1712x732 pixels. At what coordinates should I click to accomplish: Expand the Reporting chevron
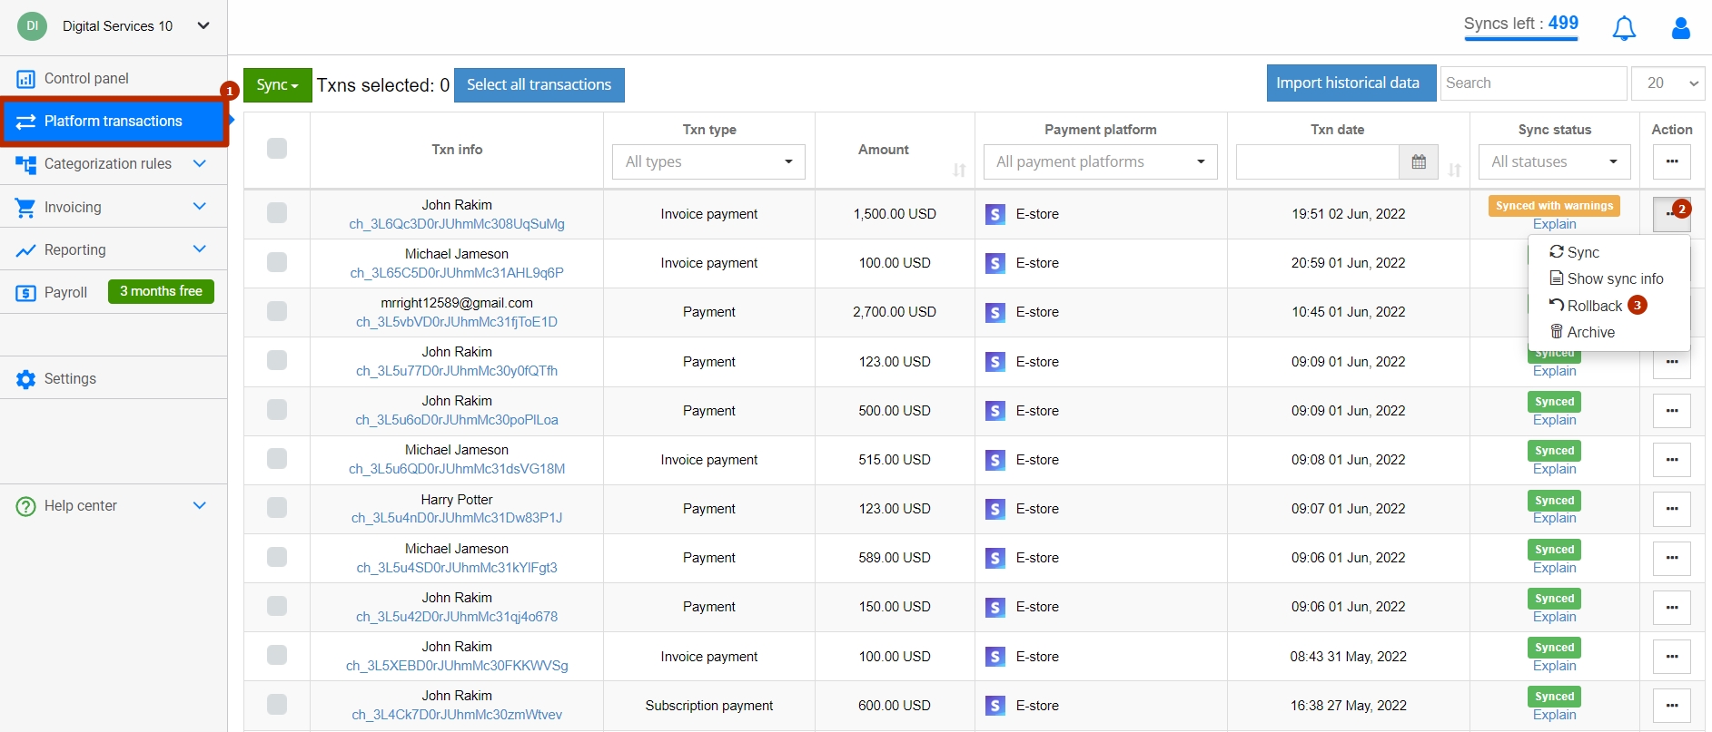[200, 249]
